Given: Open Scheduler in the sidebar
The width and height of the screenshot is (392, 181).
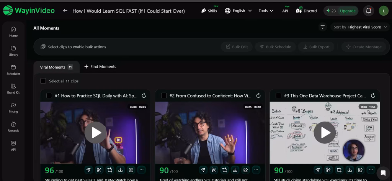Looking at the screenshot, I should pyautogui.click(x=13, y=70).
